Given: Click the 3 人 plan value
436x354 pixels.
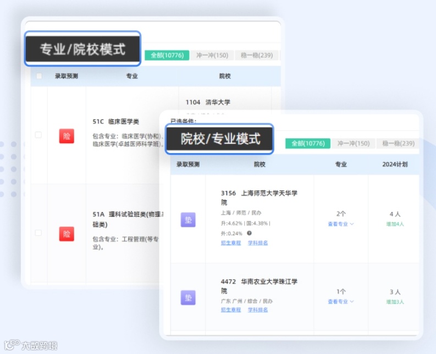Looking at the screenshot, I should [395, 292].
